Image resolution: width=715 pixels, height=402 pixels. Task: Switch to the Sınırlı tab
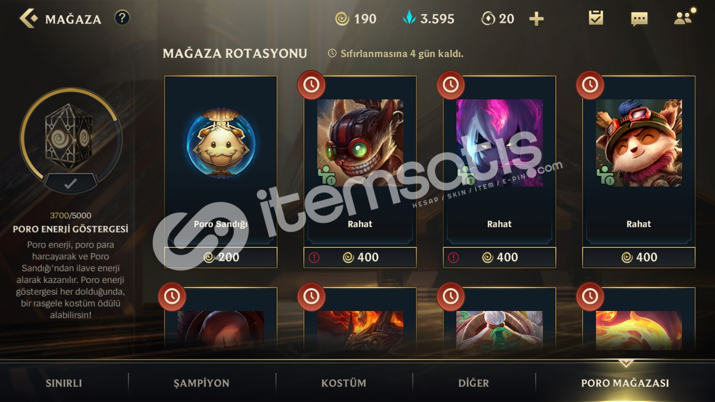tap(64, 383)
